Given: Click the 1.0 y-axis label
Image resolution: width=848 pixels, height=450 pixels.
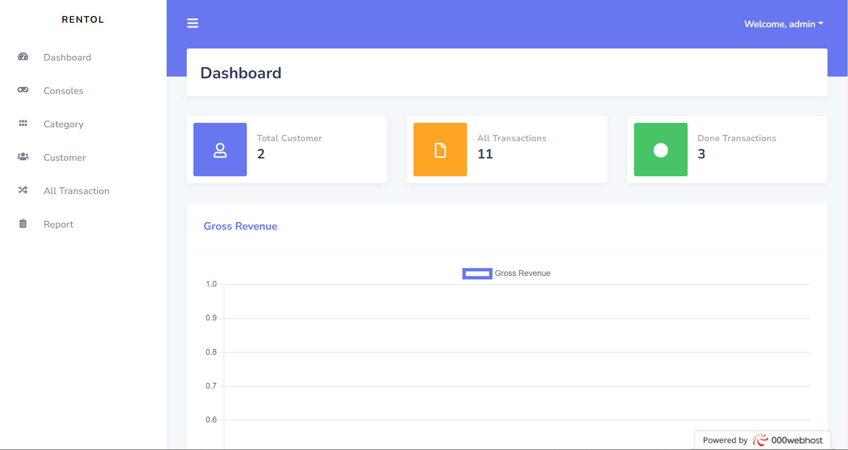Looking at the screenshot, I should (x=211, y=284).
